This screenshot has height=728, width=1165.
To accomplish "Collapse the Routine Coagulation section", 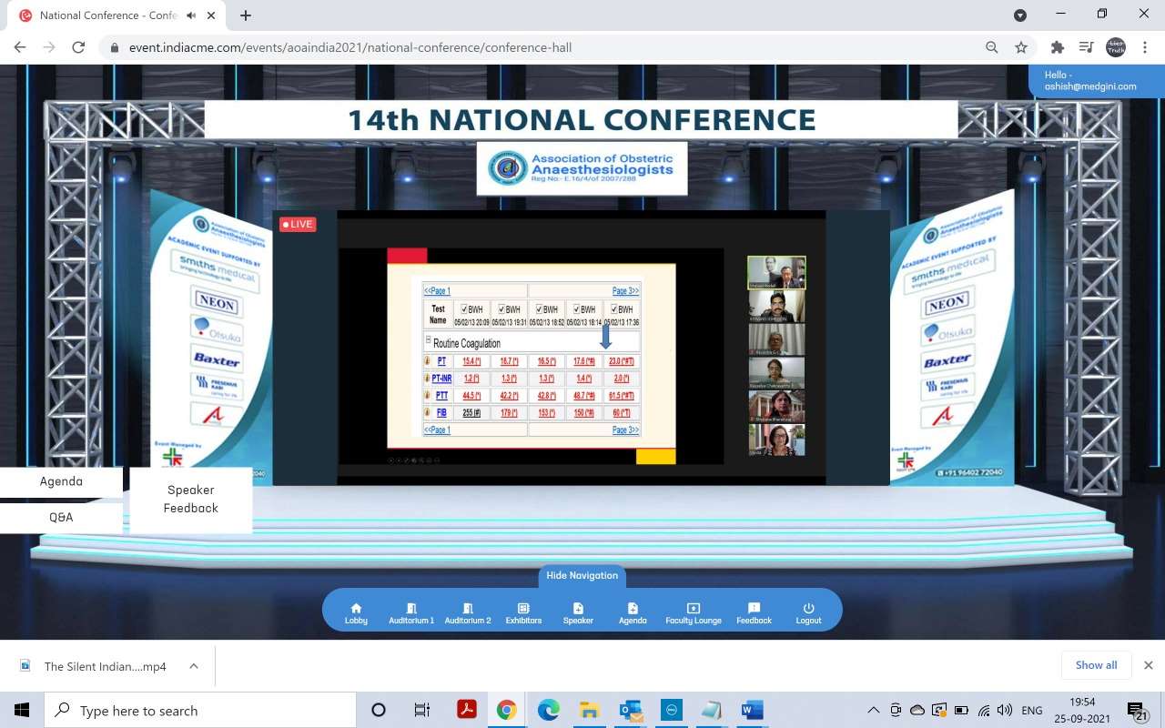I will [x=428, y=339].
